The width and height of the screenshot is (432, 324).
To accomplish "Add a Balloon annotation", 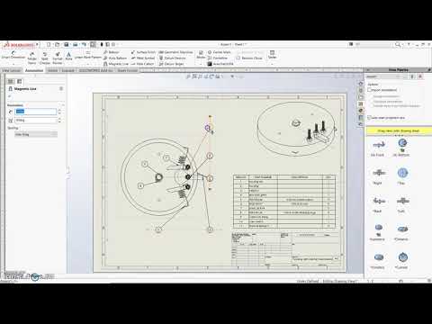I will tap(112, 52).
